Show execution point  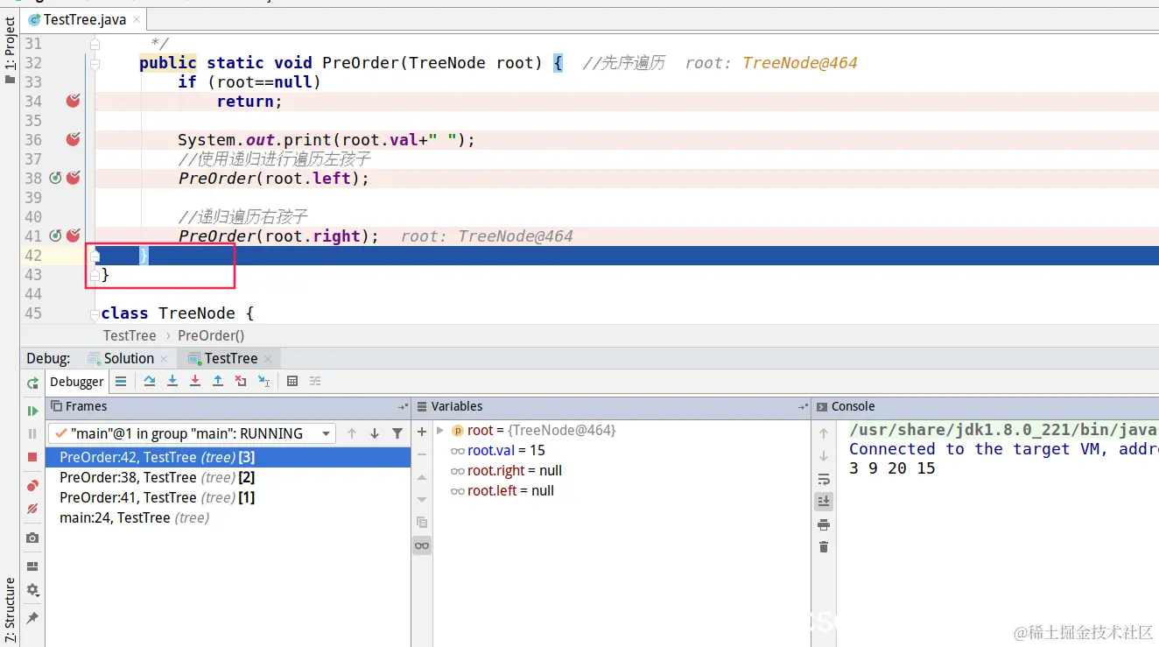tap(121, 381)
